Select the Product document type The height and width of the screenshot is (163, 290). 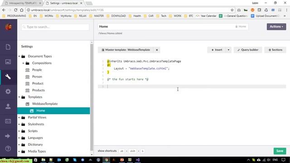coord(38,83)
